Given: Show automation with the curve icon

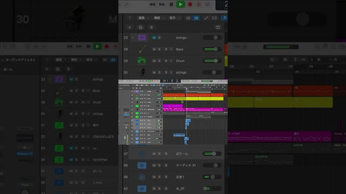Looking at the screenshot, I should pos(206,18).
